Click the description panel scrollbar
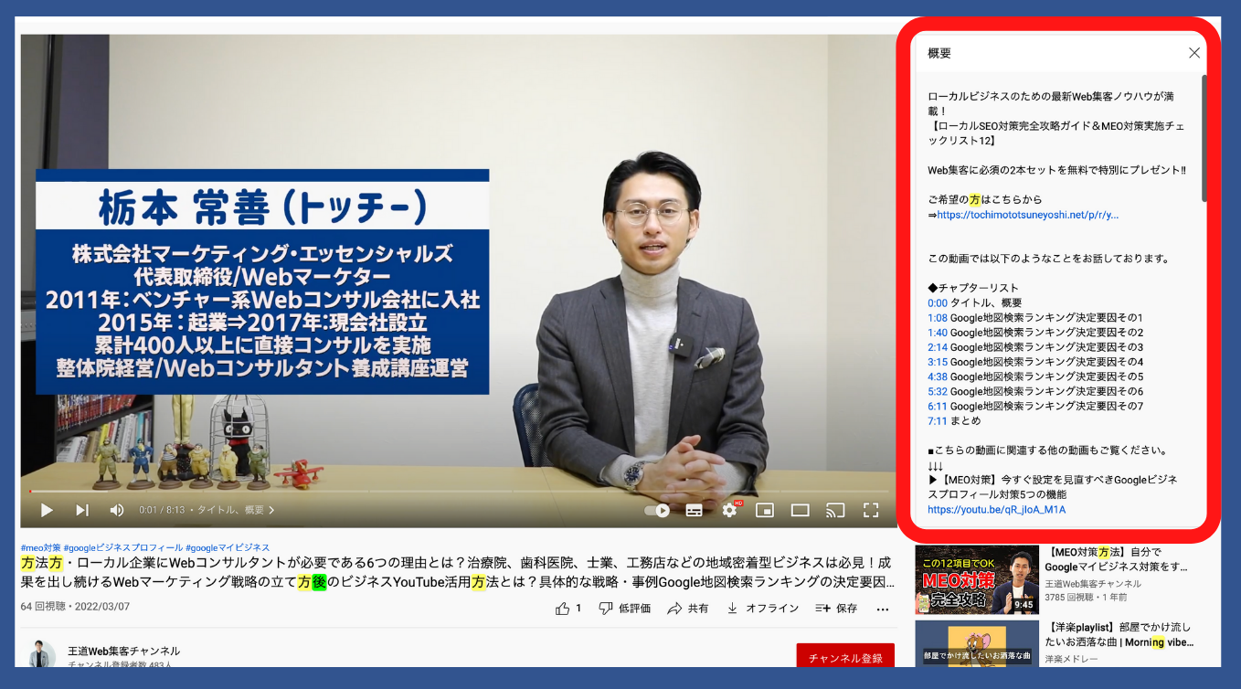The height and width of the screenshot is (689, 1241). pos(1204,137)
